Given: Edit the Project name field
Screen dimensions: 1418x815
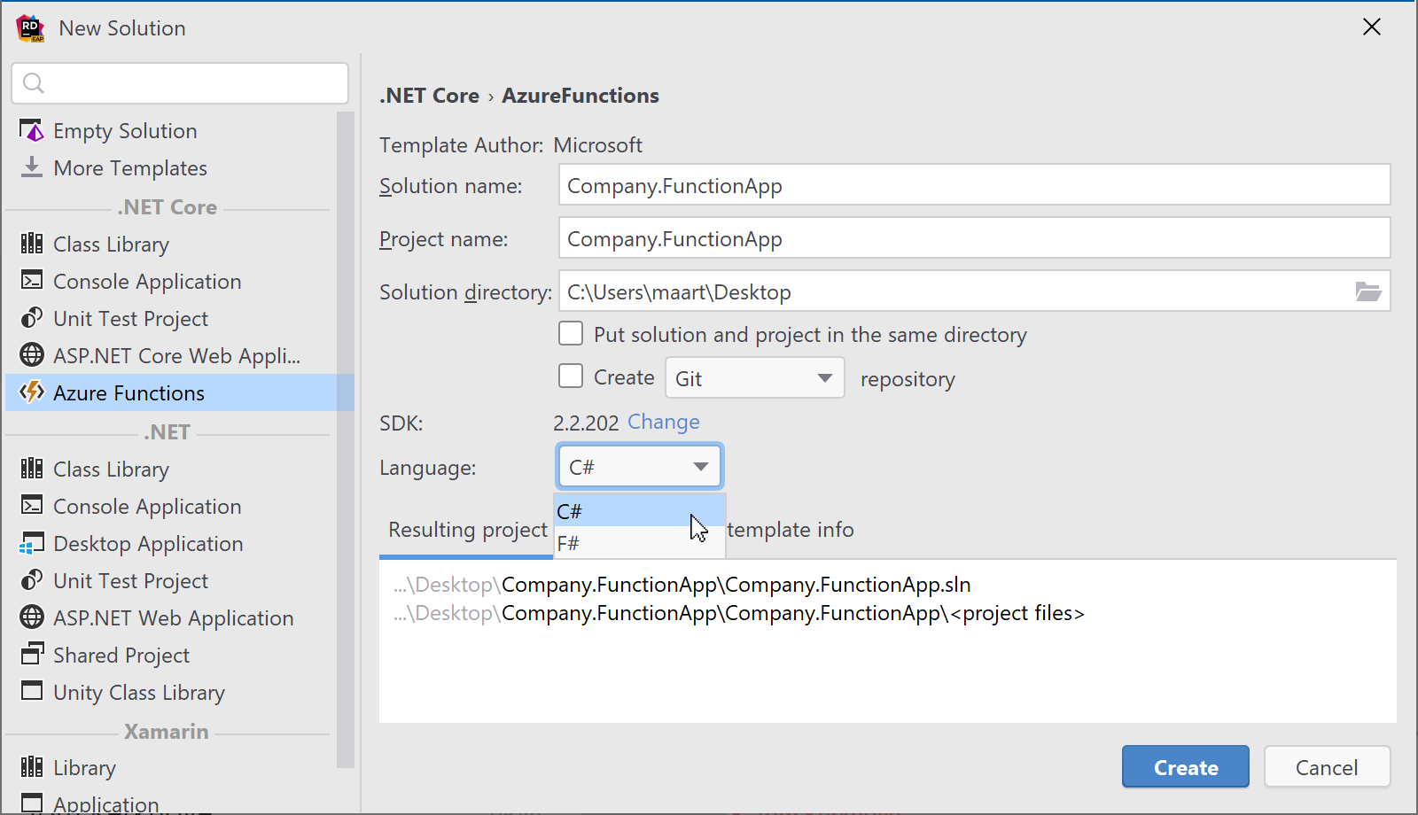Looking at the screenshot, I should point(974,239).
